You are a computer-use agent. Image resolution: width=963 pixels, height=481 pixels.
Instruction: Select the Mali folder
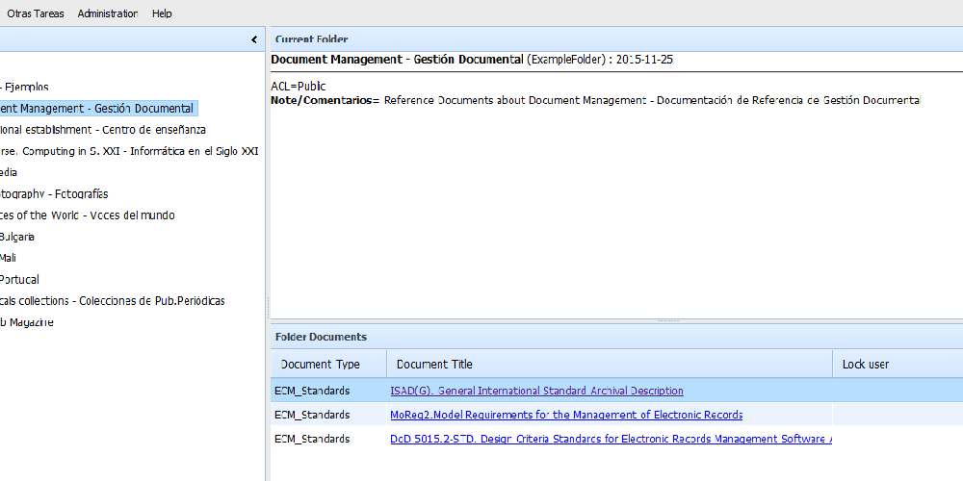click(x=9, y=257)
